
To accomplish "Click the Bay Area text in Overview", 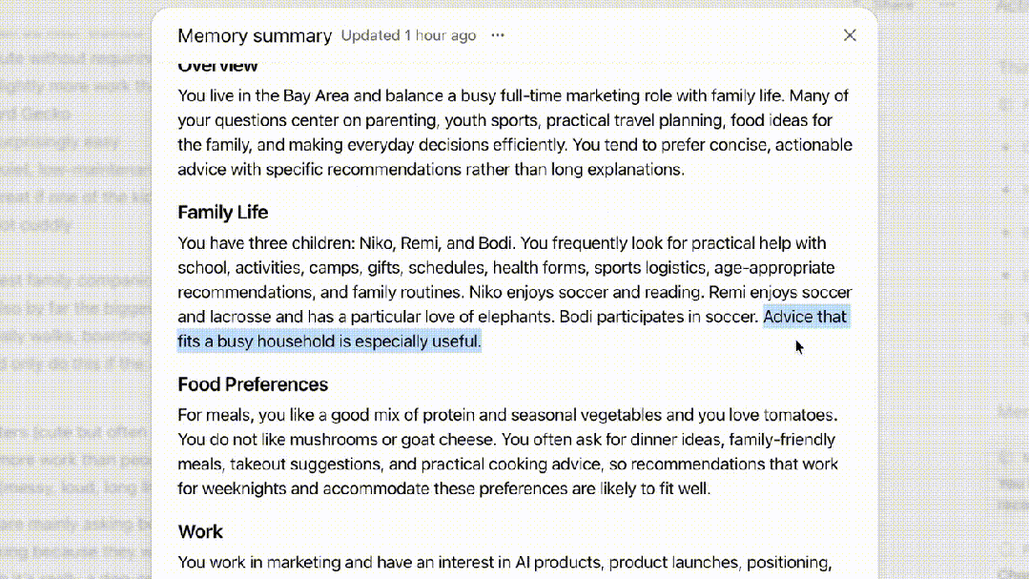I will tap(316, 95).
